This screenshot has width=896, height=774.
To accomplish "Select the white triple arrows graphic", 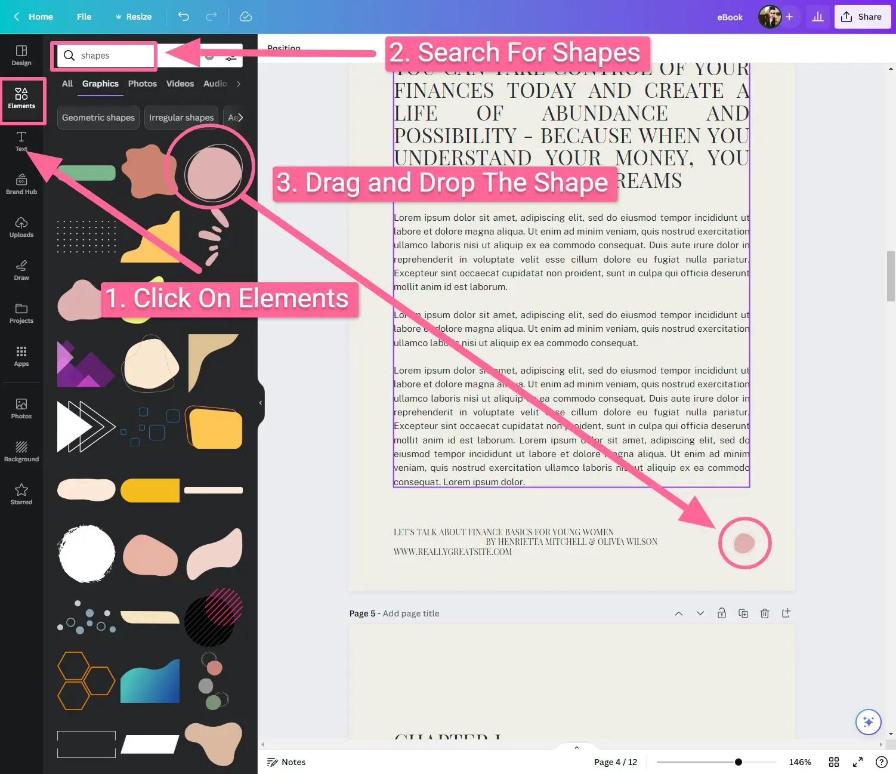I will [x=86, y=427].
